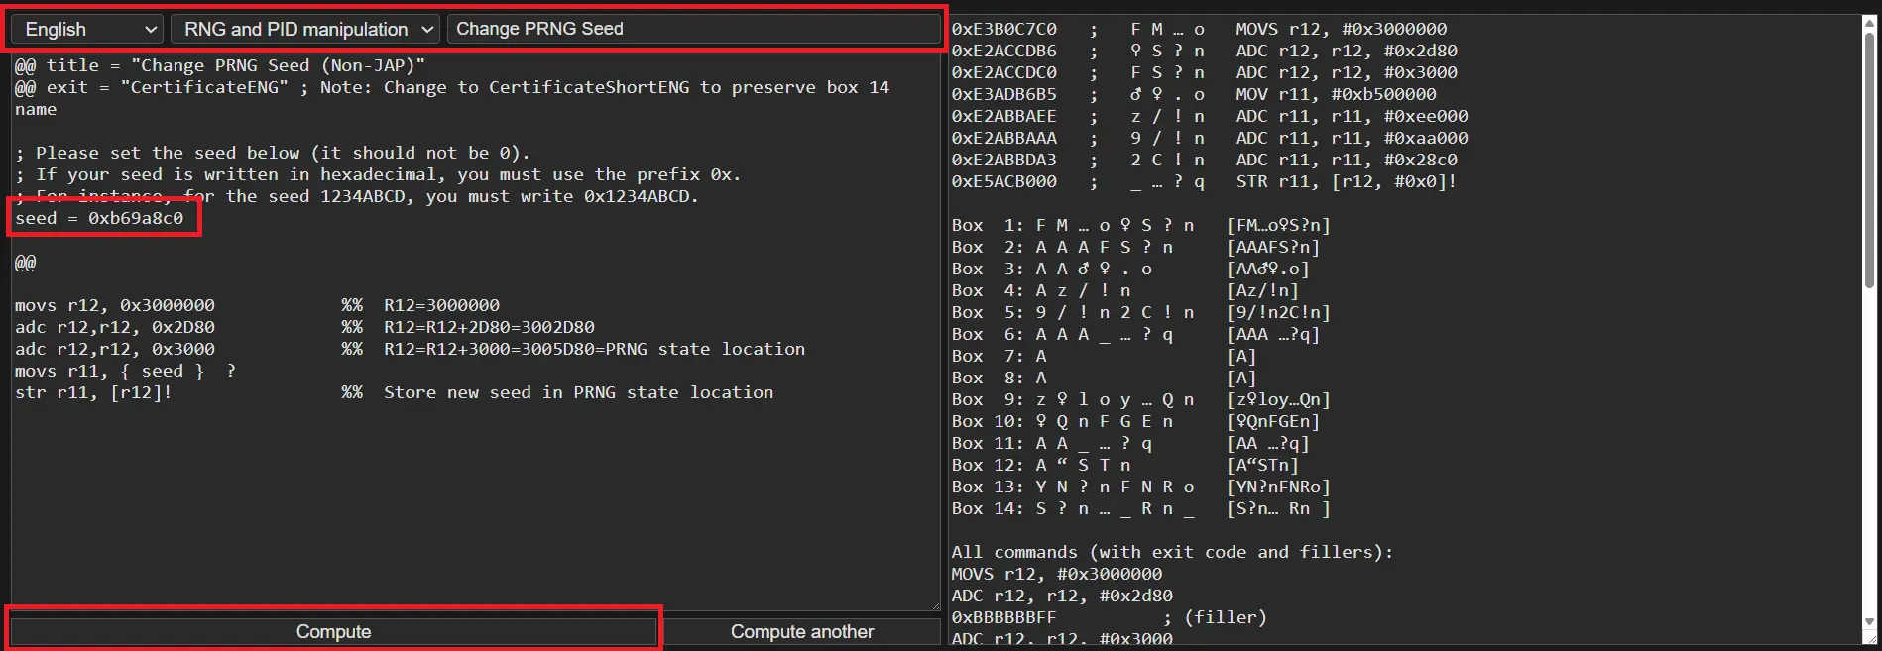Click the 0xE2ABBDA3 output row

(x=1204, y=160)
